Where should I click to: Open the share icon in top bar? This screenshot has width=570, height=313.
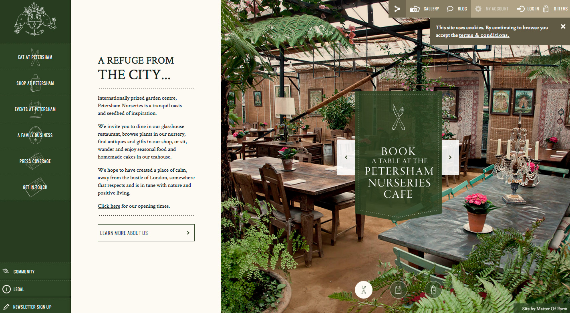pyautogui.click(x=397, y=9)
